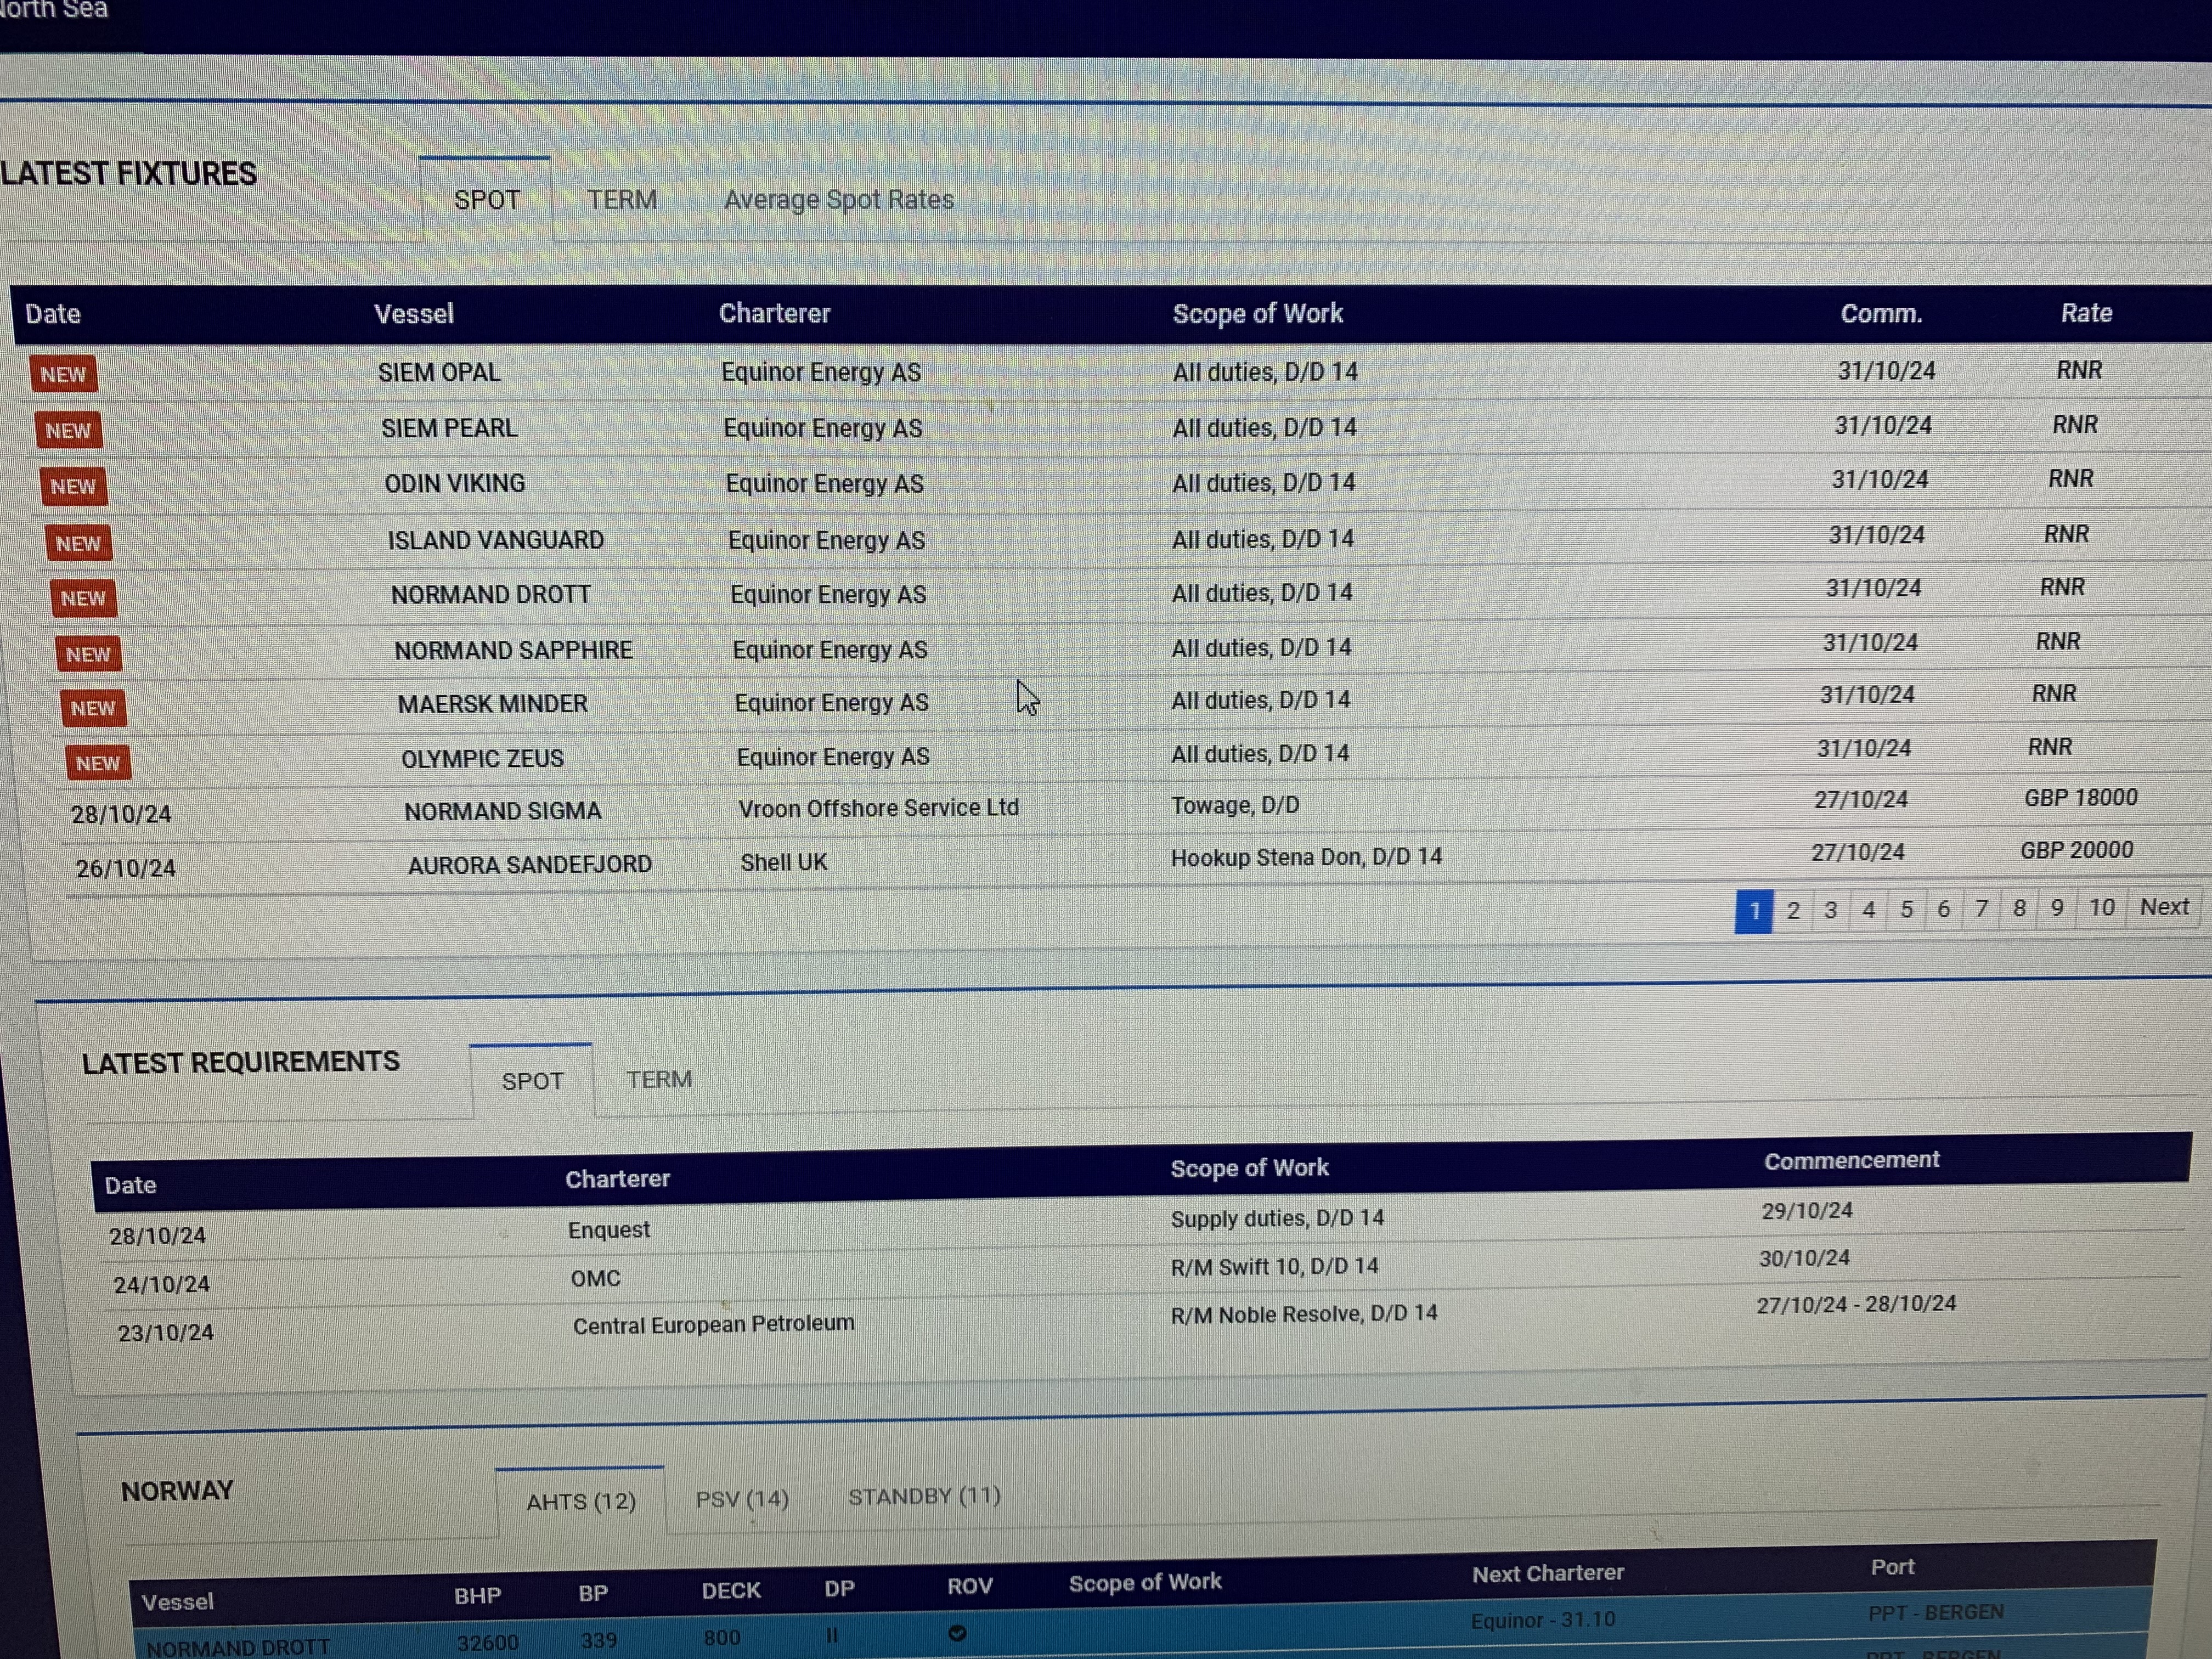Go to fixtures page 10
Image resolution: width=2212 pixels, height=1659 pixels.
pyautogui.click(x=2101, y=907)
